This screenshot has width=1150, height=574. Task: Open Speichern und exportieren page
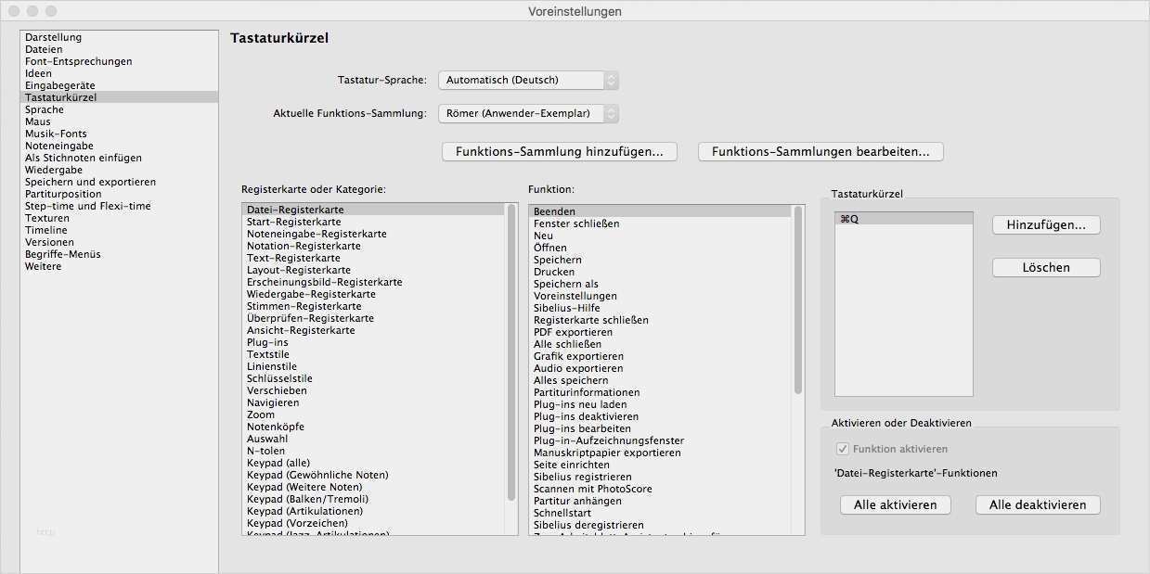pos(119,182)
